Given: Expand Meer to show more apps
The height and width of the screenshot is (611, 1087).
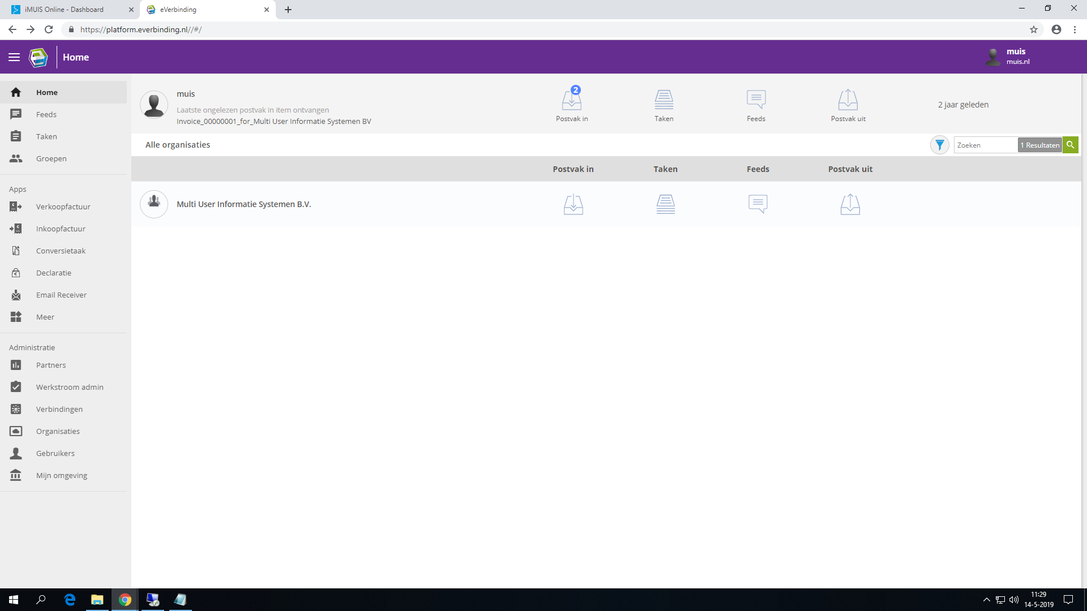Looking at the screenshot, I should click(45, 317).
